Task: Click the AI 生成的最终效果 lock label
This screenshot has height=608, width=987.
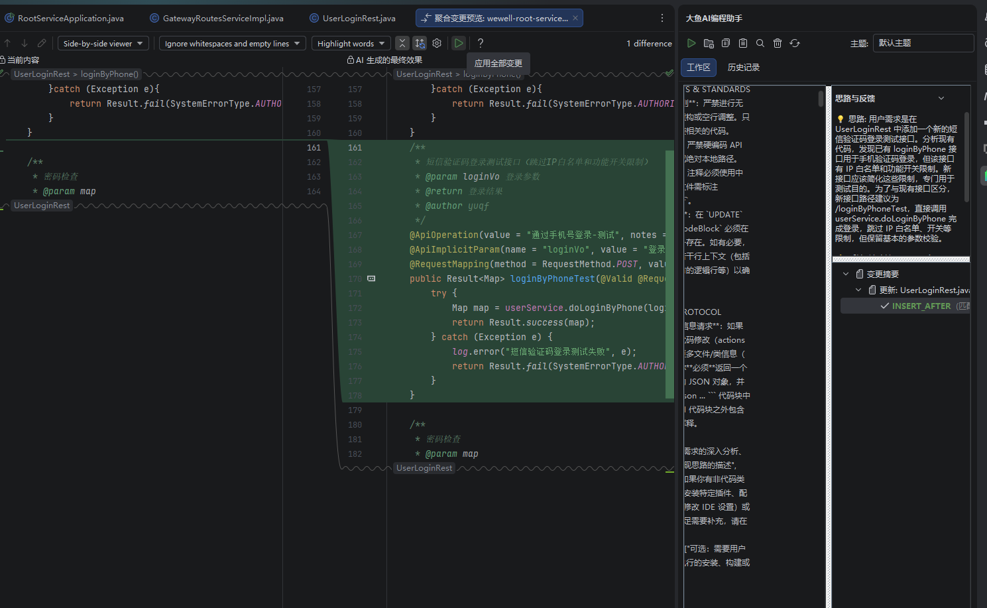Action: (384, 60)
